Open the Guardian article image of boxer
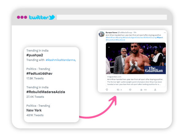Screen dimensions: 184x138 (x=136, y=58)
